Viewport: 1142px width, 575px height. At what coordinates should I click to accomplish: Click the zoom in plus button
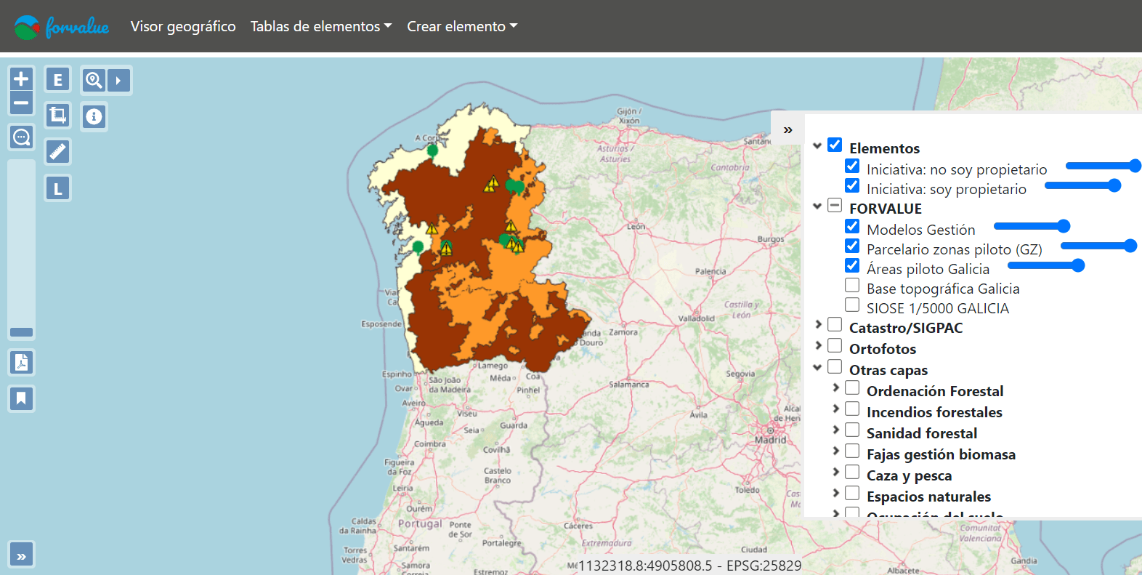click(21, 79)
